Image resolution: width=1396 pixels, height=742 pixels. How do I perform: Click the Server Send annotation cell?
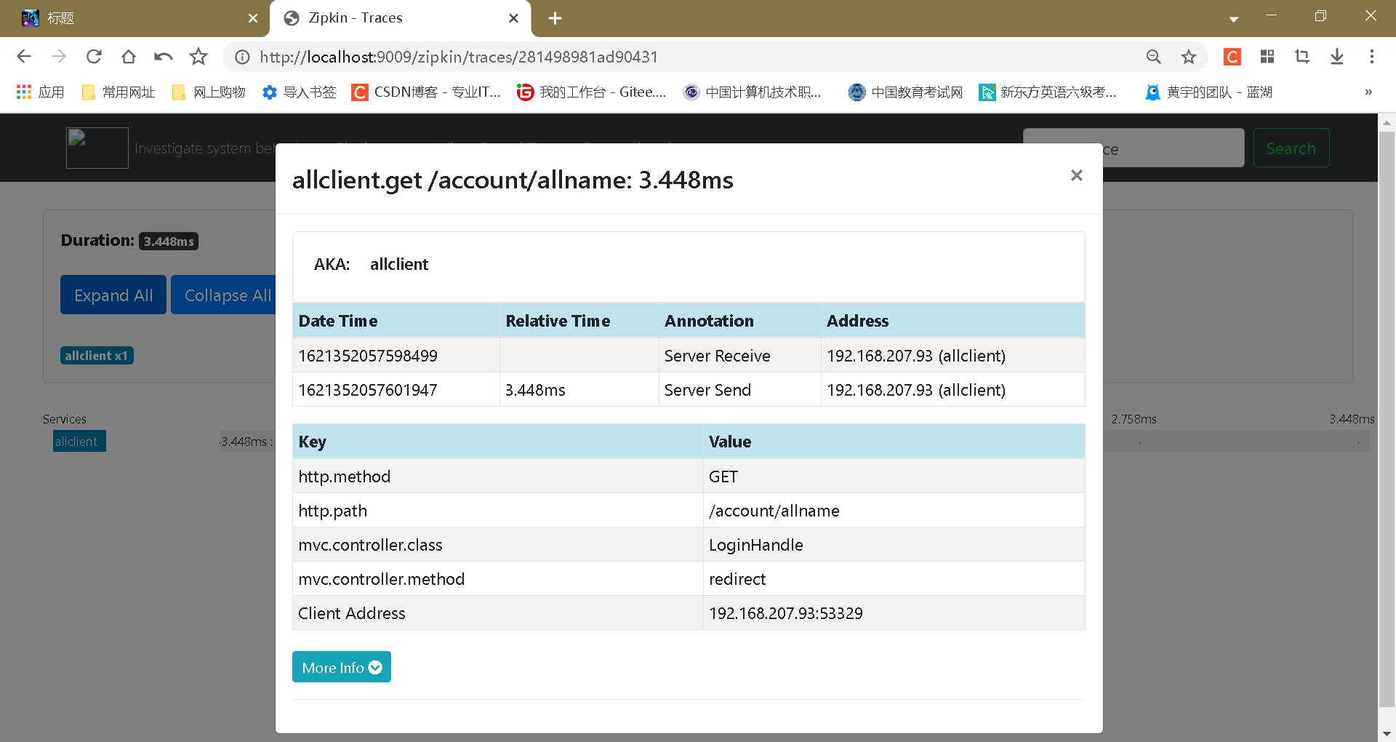tap(739, 389)
